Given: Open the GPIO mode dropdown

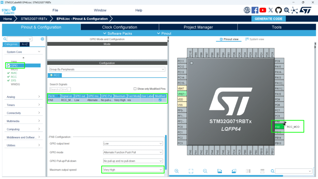Looking at the screenshot, I should 133,152.
